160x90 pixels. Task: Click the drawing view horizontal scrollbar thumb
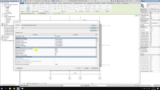pos(92,83)
